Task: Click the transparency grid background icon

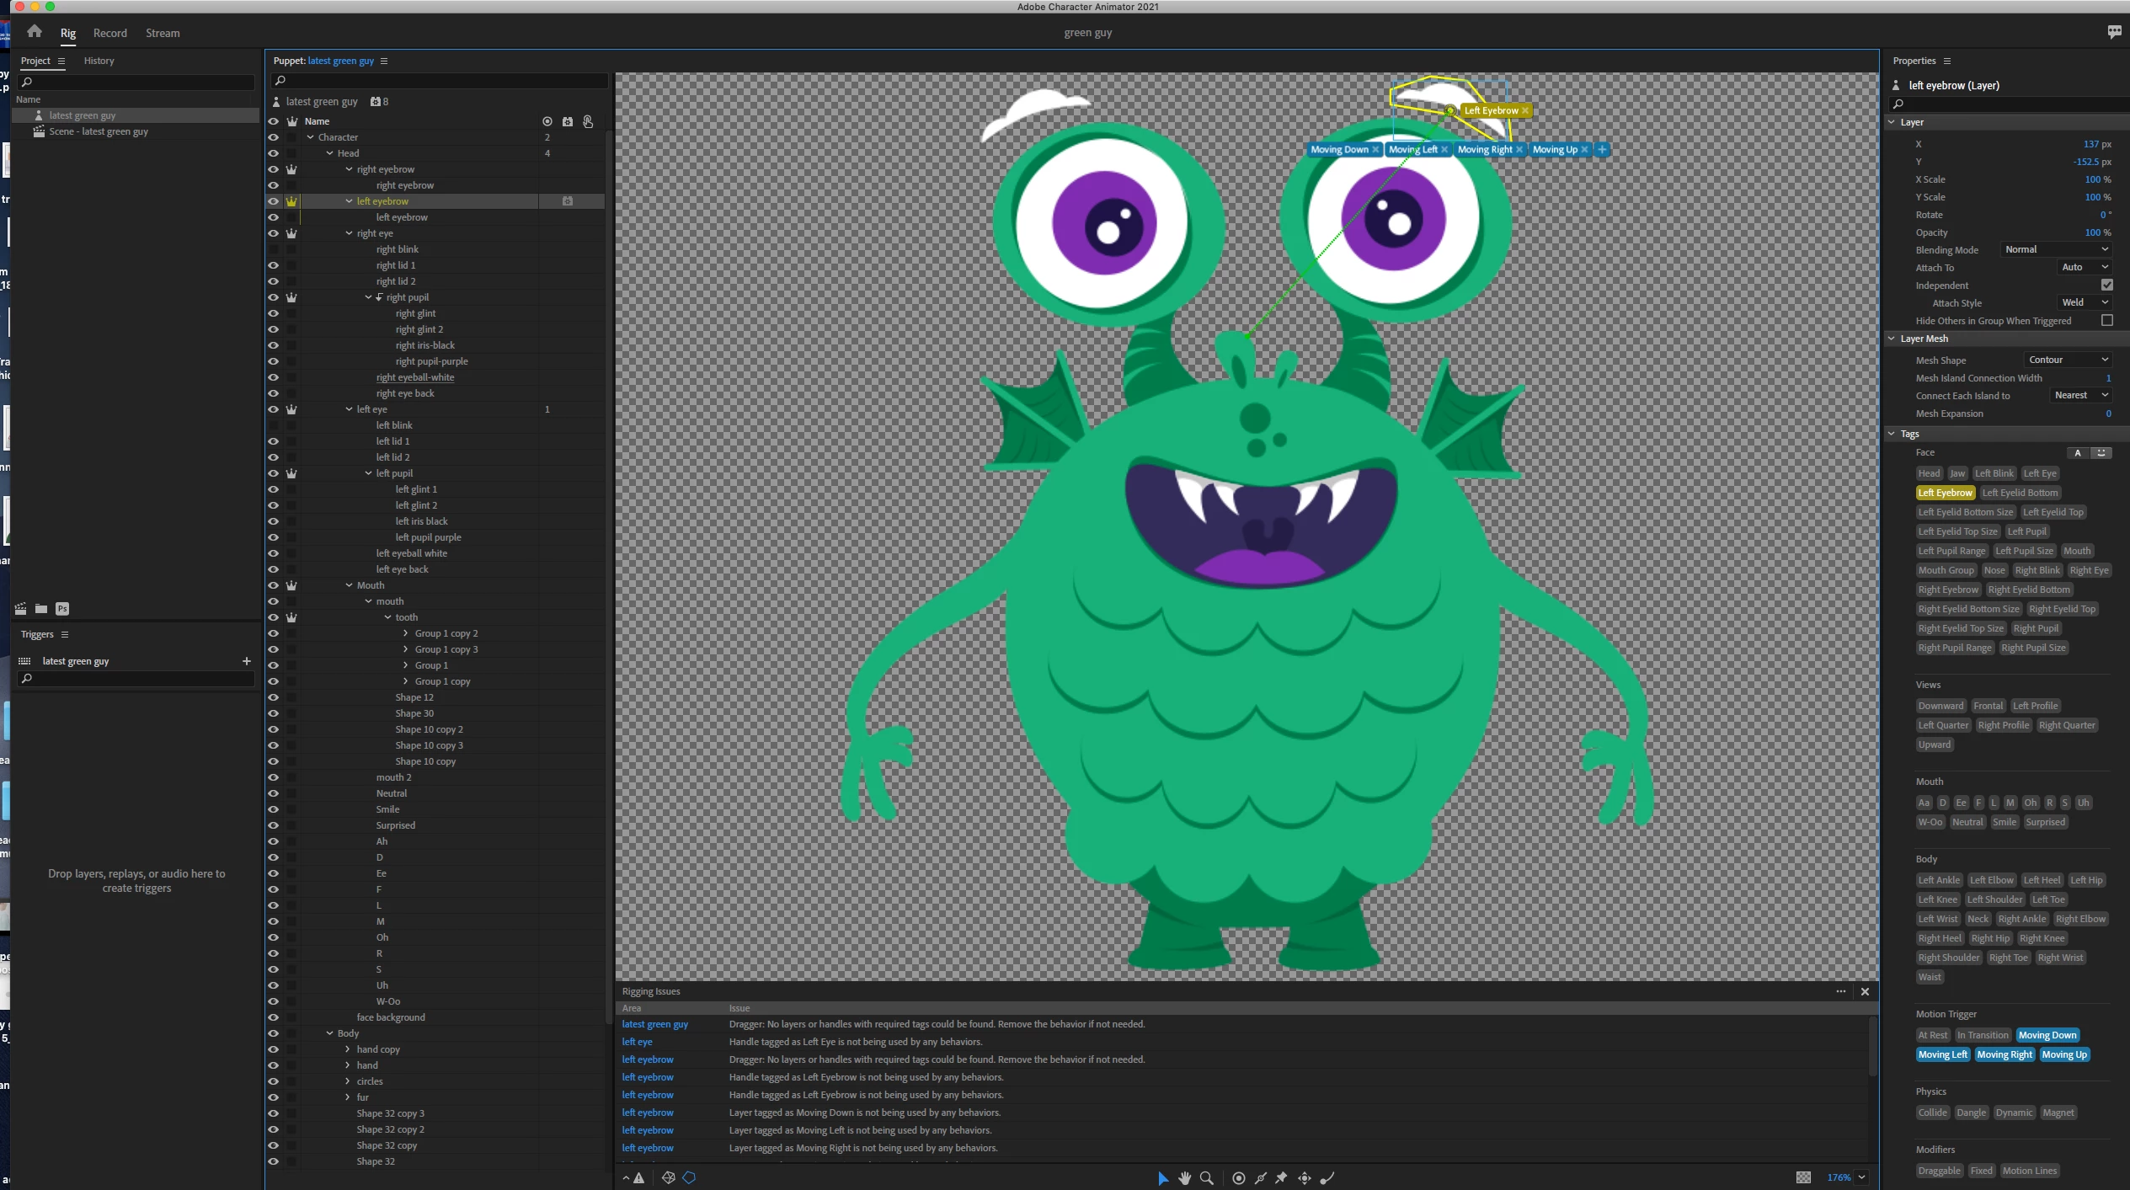Action: [x=1802, y=1177]
